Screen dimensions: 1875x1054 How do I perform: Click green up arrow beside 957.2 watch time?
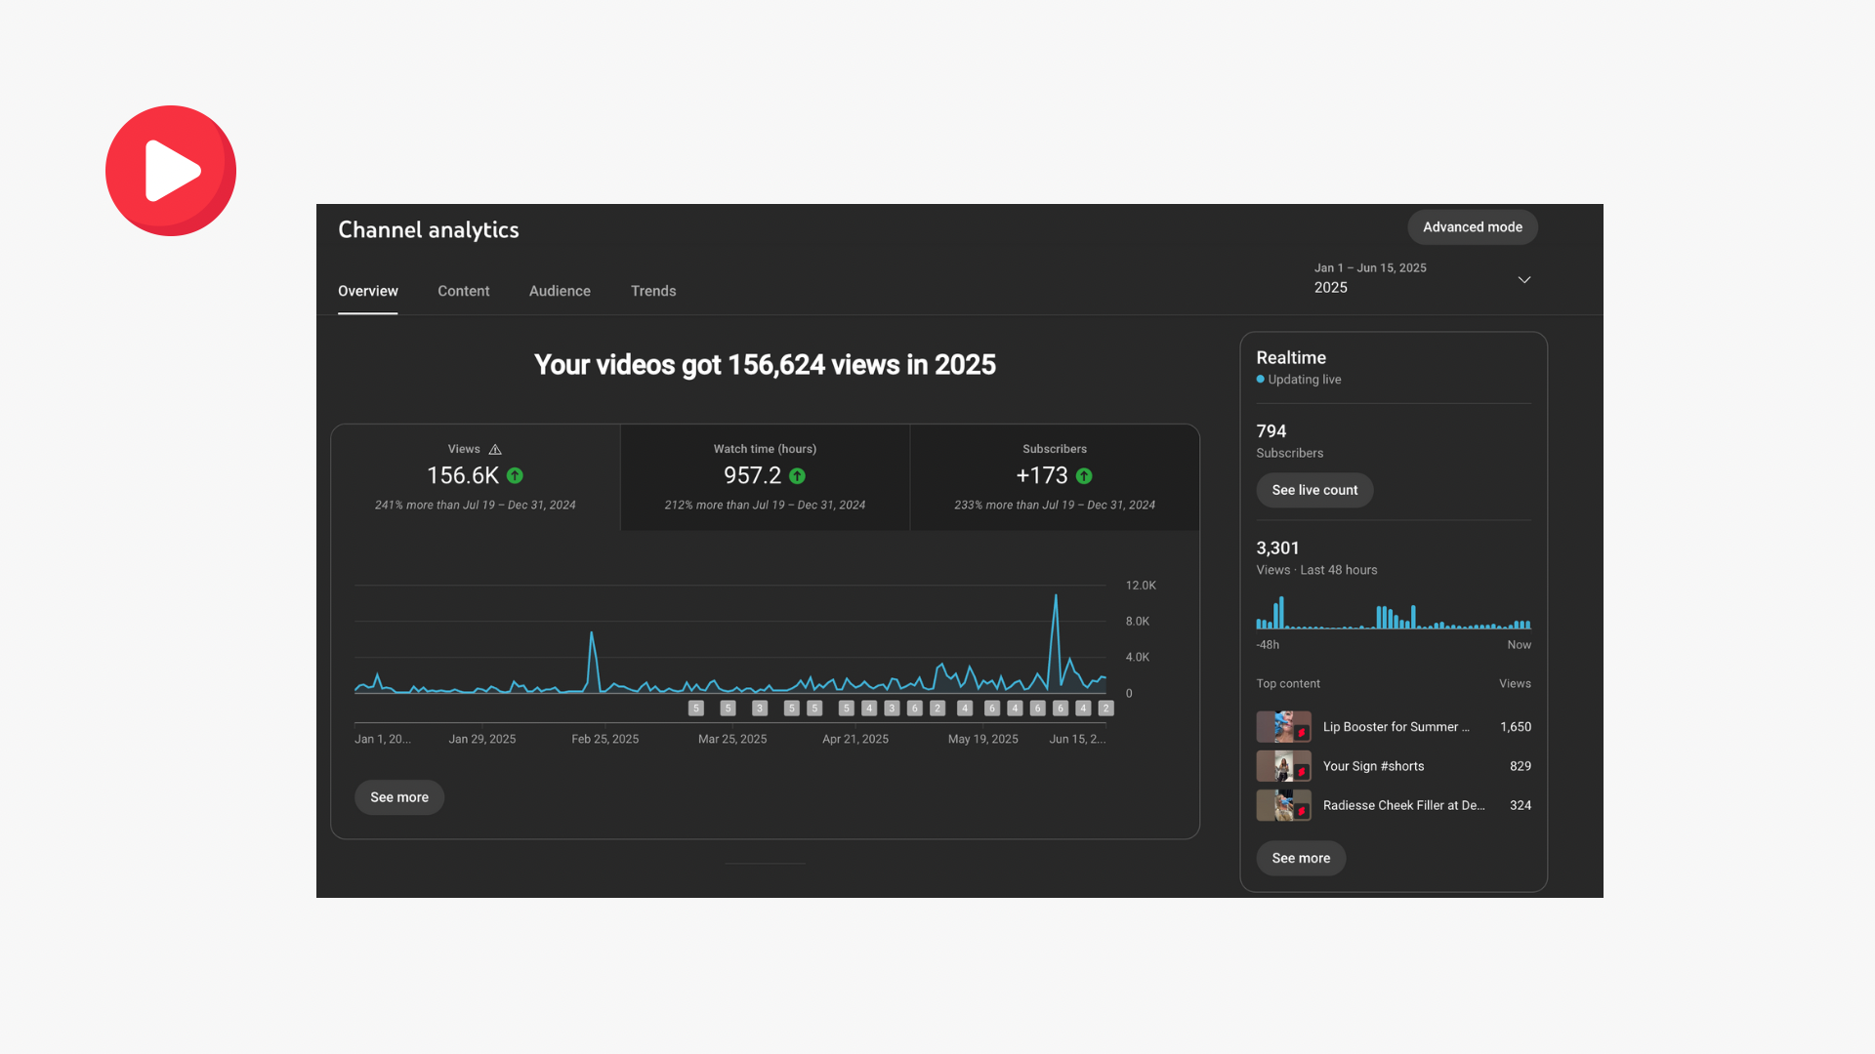pyautogui.click(x=797, y=476)
